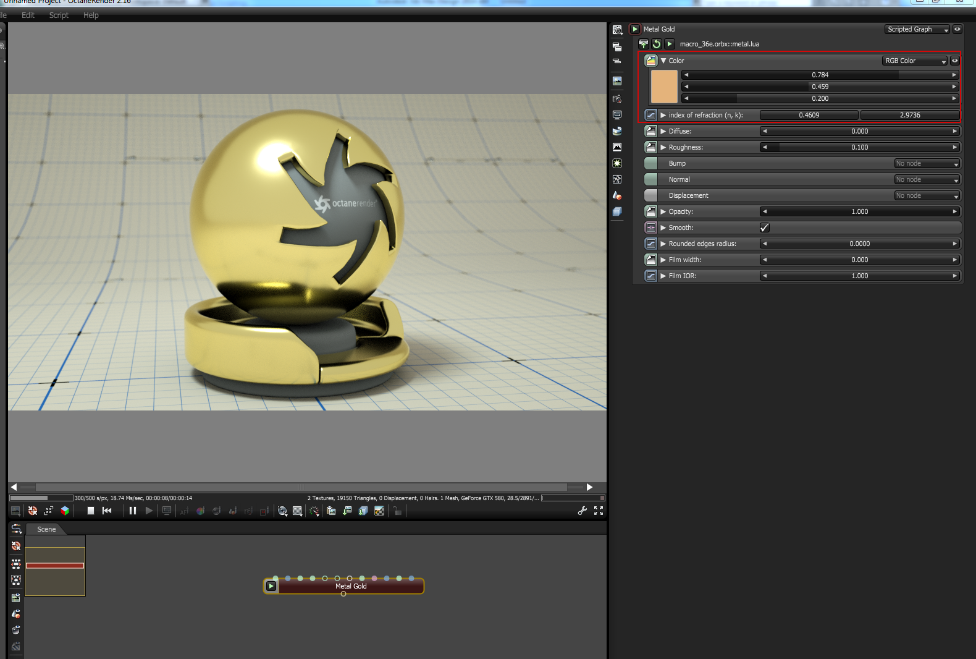Click the reload script button (green circular arrow)
This screenshot has width=976, height=659.
657,44
